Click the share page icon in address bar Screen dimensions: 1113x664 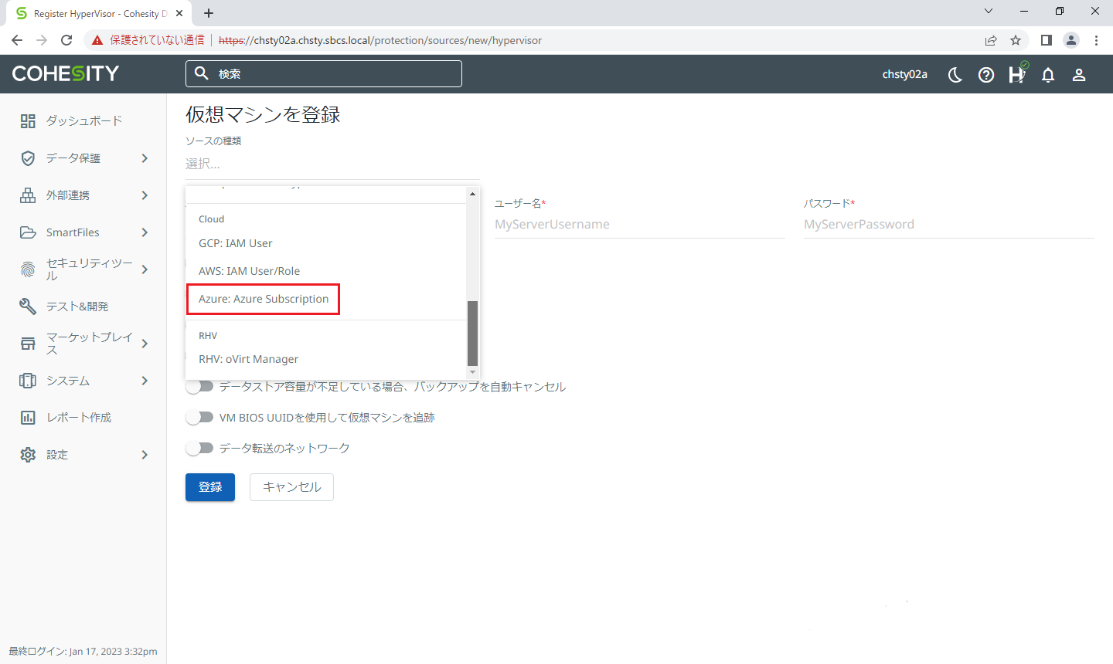(x=991, y=40)
